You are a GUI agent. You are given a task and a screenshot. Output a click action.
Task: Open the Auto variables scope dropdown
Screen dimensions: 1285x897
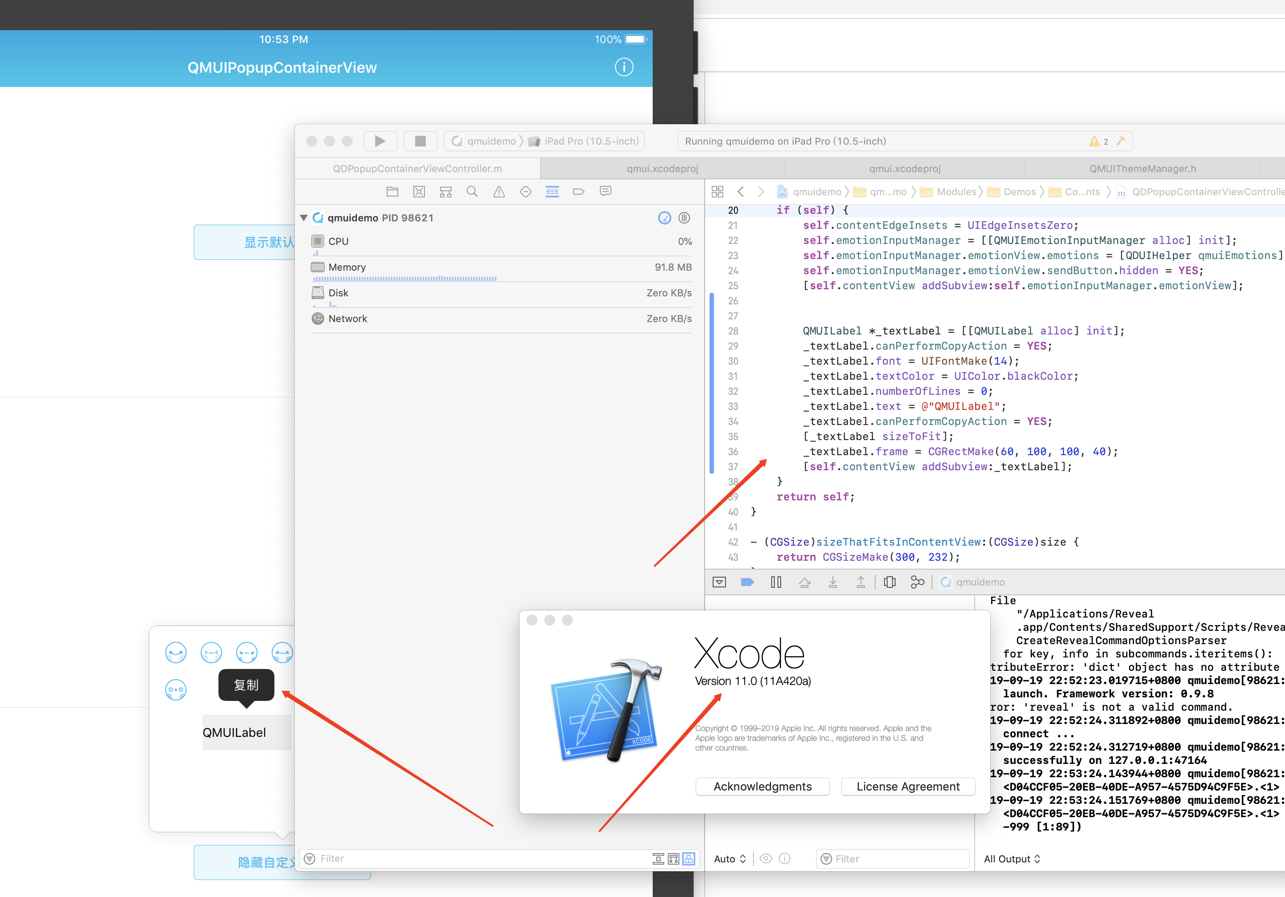click(x=729, y=858)
